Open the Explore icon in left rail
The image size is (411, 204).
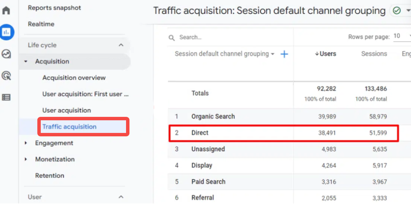pos(6,54)
